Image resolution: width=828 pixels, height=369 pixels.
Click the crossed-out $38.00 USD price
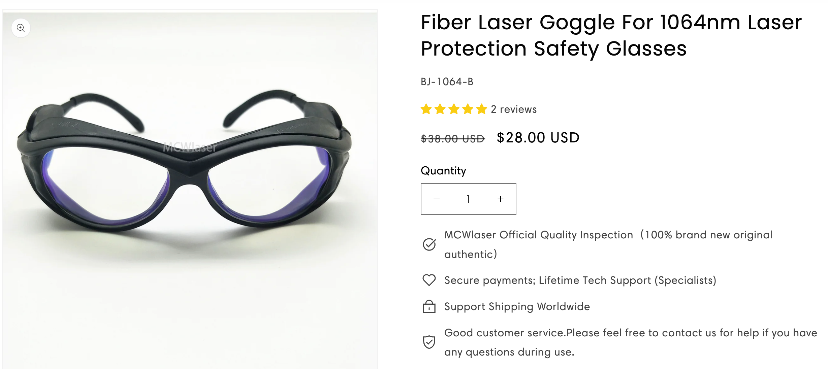(x=452, y=138)
